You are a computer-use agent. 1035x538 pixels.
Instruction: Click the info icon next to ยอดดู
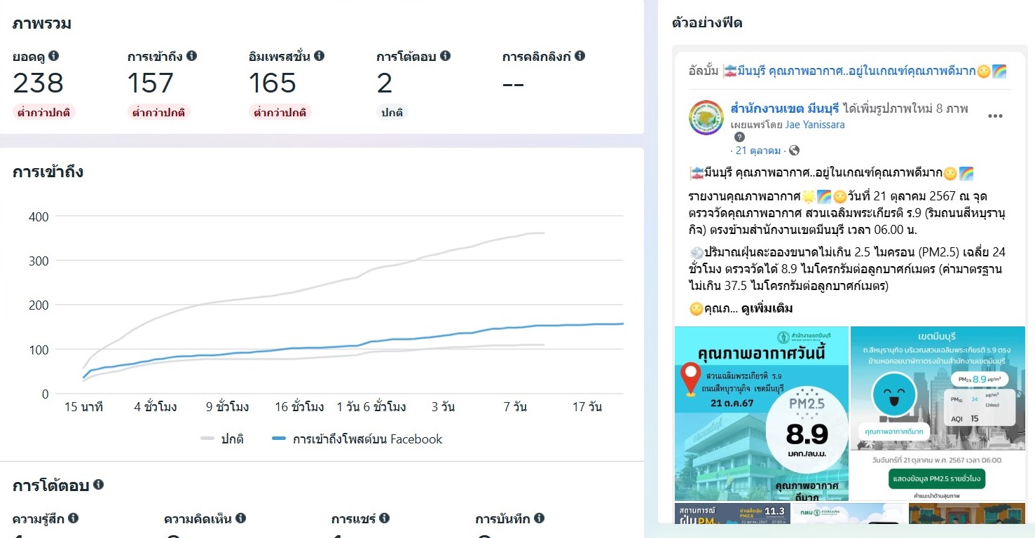[54, 56]
